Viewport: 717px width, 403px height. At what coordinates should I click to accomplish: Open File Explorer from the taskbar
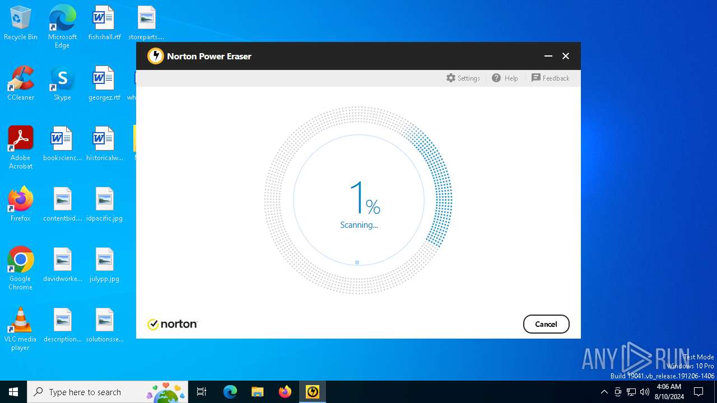258,392
